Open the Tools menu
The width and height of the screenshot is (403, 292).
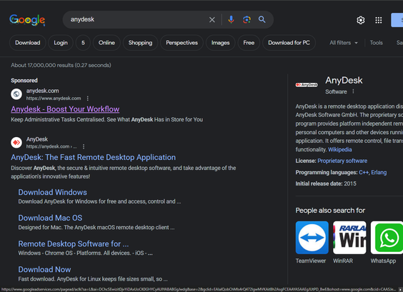click(x=377, y=43)
